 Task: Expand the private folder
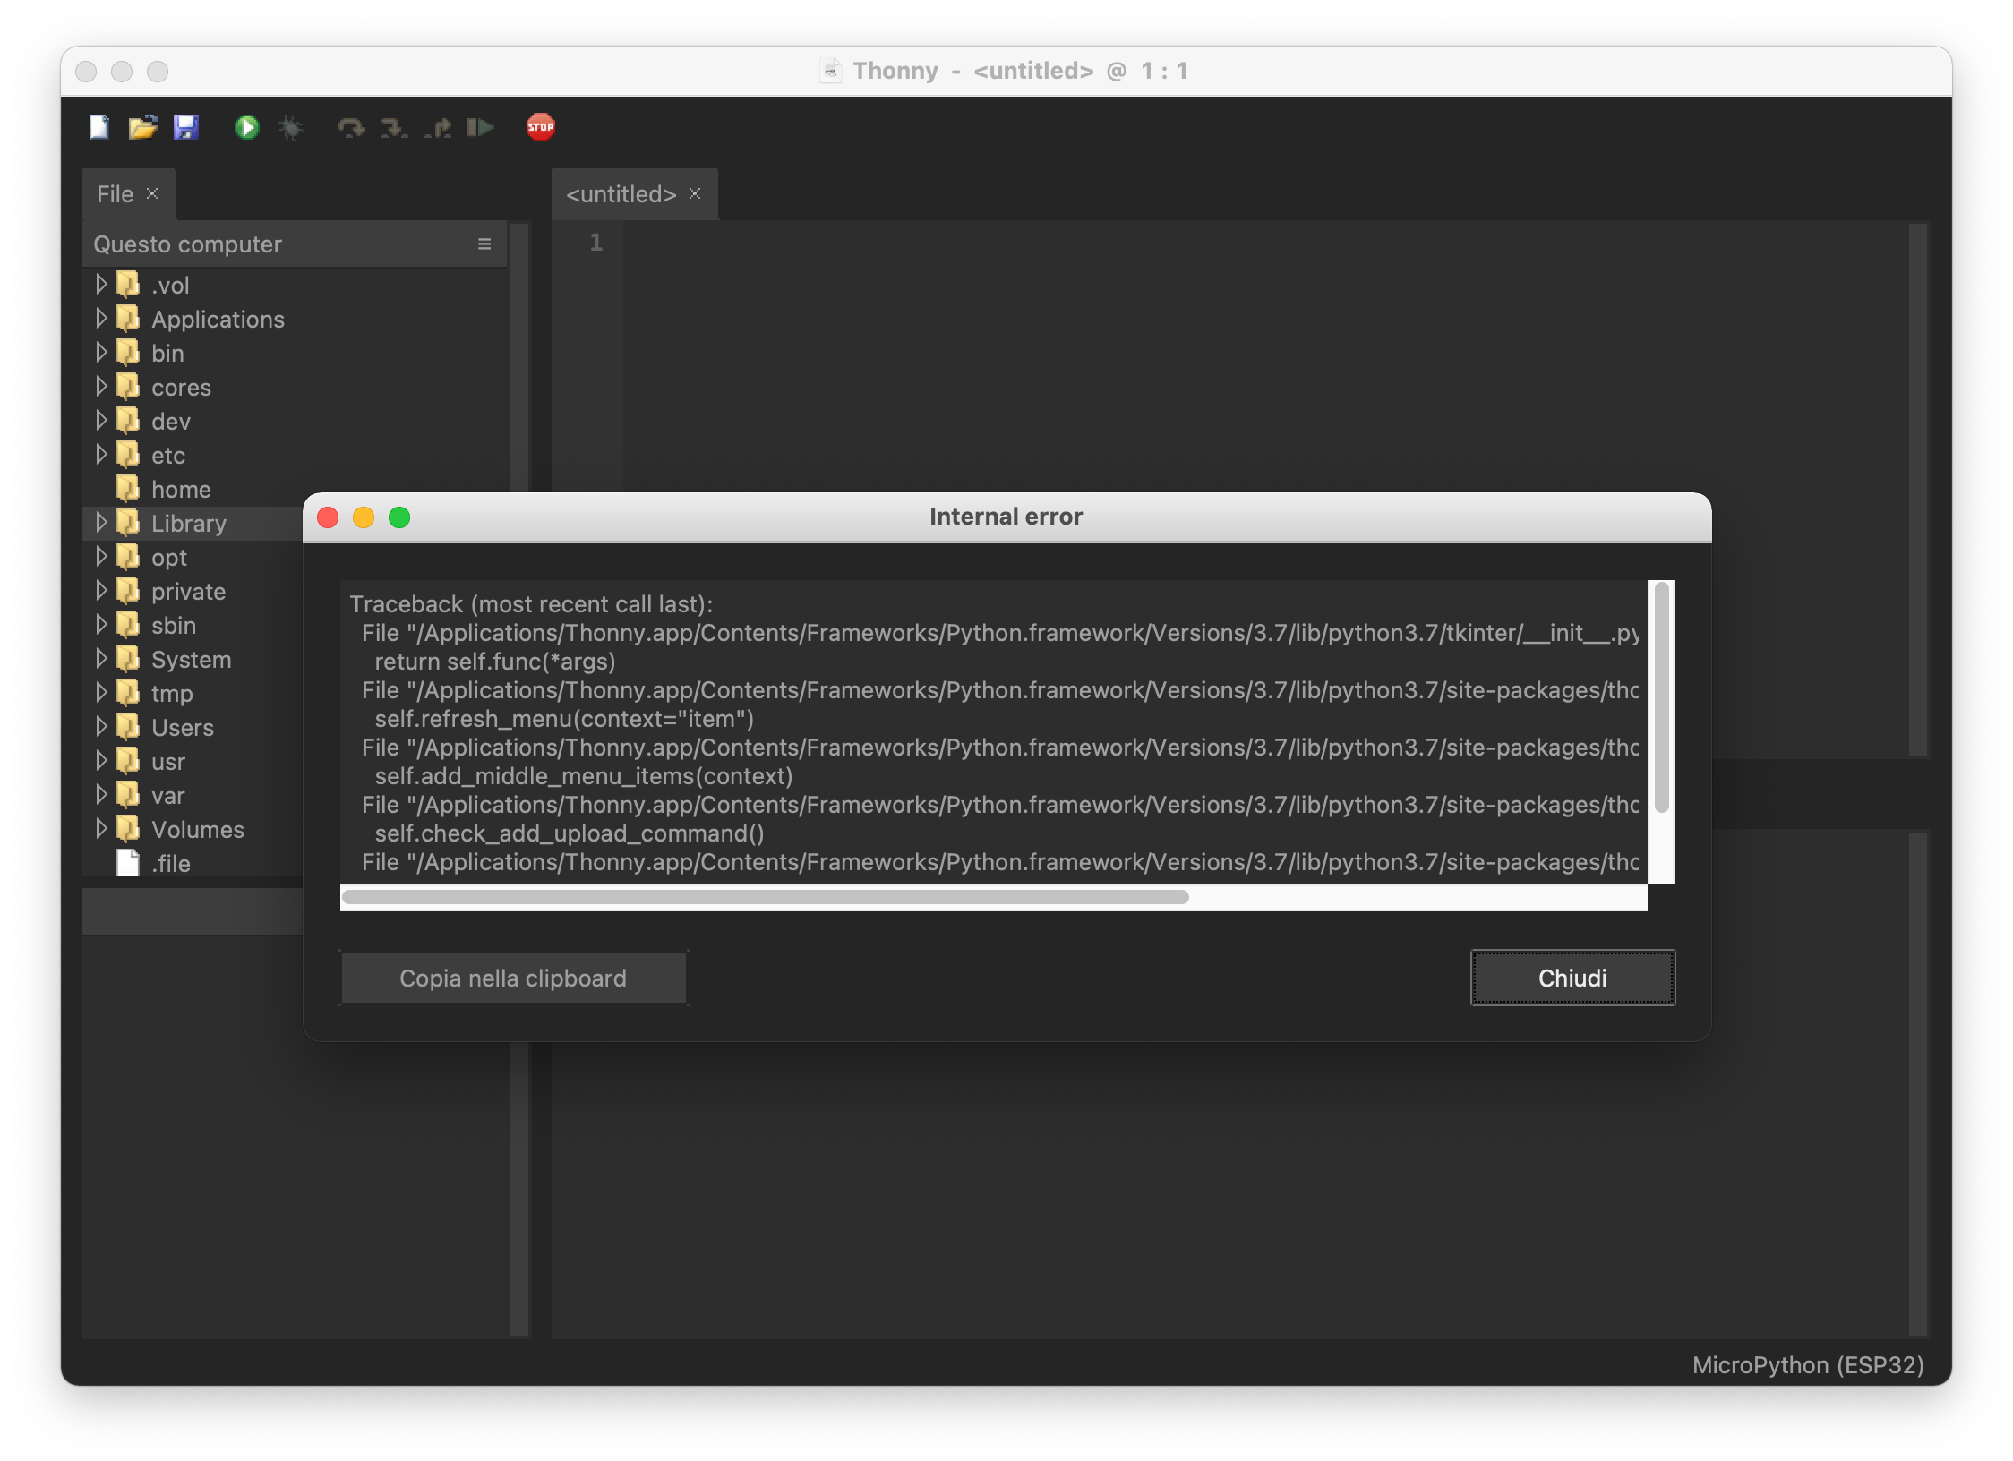coord(101,591)
